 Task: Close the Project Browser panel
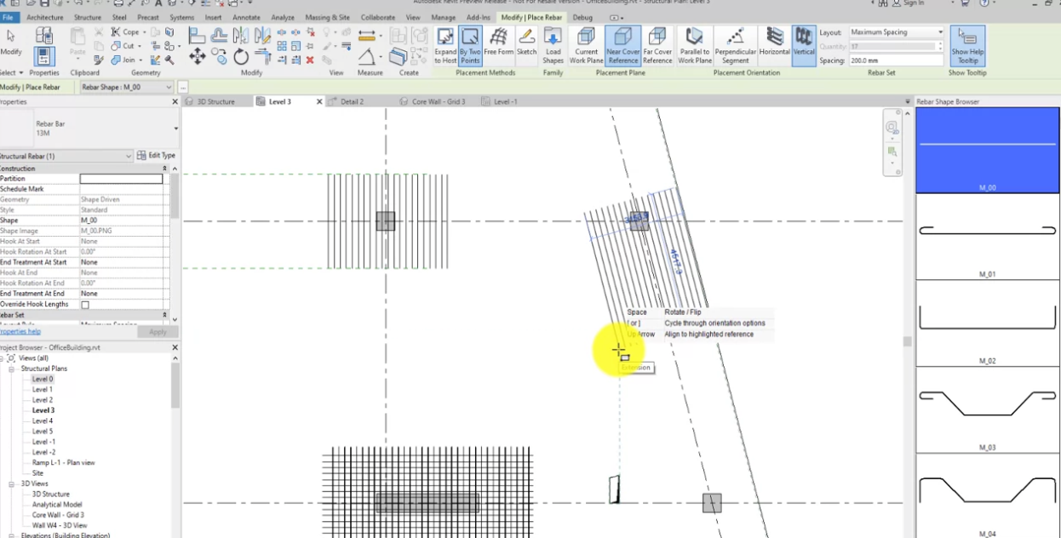tap(175, 347)
